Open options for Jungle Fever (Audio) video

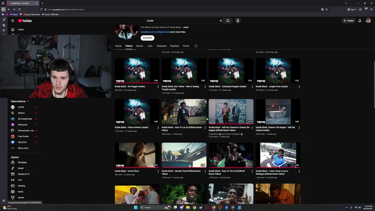coord(299,87)
